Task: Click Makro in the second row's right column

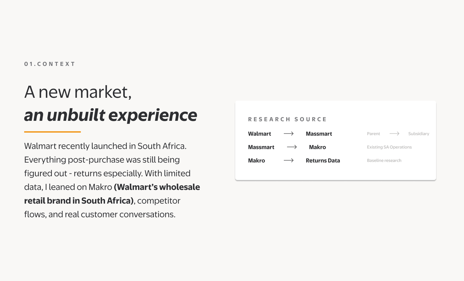Action: click(317, 147)
